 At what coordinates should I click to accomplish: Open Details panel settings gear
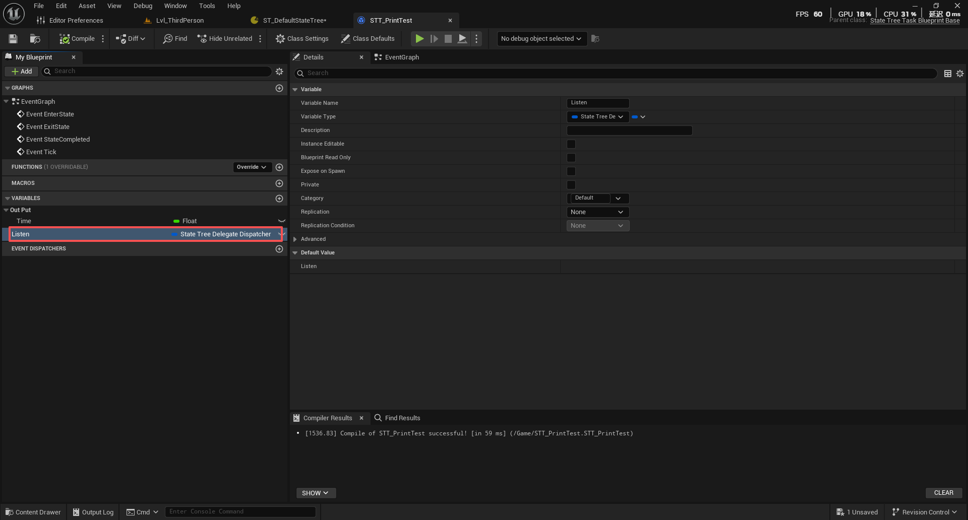(x=960, y=74)
